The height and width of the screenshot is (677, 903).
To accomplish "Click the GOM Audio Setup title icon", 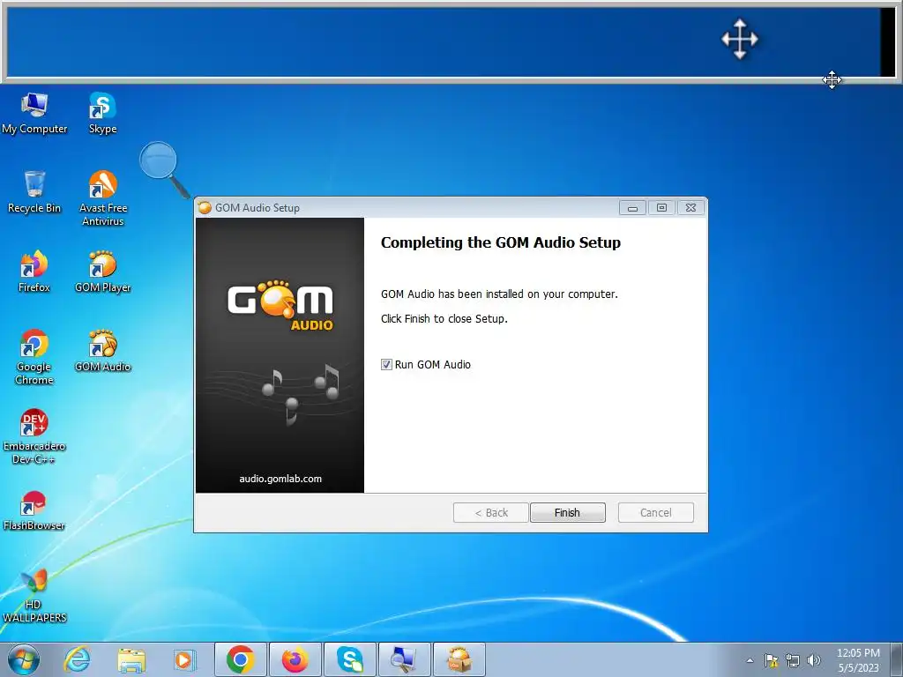I will click(x=205, y=208).
